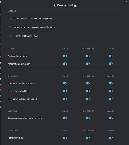Turn off in-app Notifications for Assigned to an item
This screenshot has width=129, height=145.
[88, 56]
